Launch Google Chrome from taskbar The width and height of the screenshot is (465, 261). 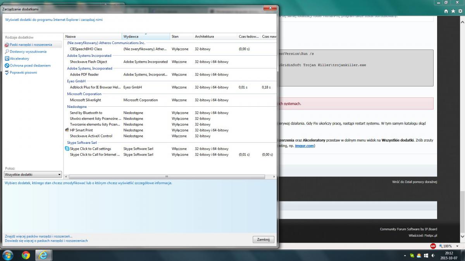tap(26, 255)
